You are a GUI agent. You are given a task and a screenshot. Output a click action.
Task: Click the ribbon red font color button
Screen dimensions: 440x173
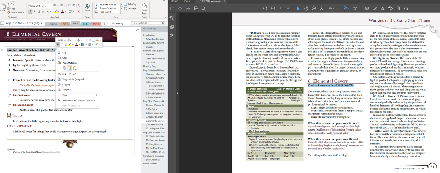[x=62, y=12]
